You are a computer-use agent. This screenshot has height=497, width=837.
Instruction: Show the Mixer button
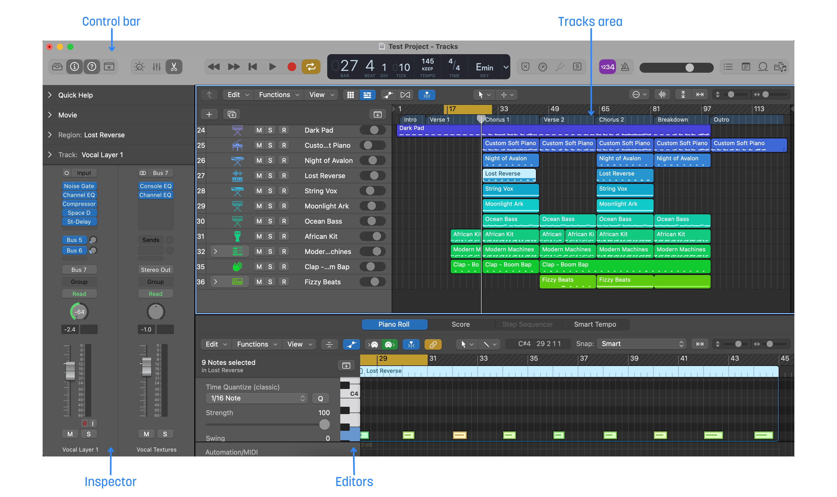[x=157, y=67]
